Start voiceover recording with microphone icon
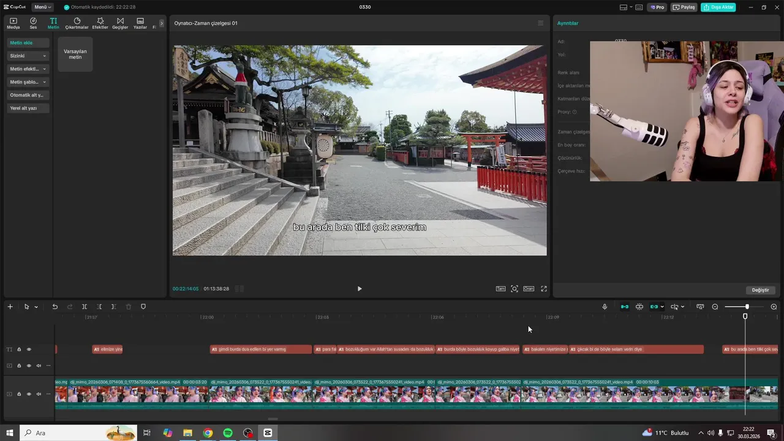 (x=605, y=307)
